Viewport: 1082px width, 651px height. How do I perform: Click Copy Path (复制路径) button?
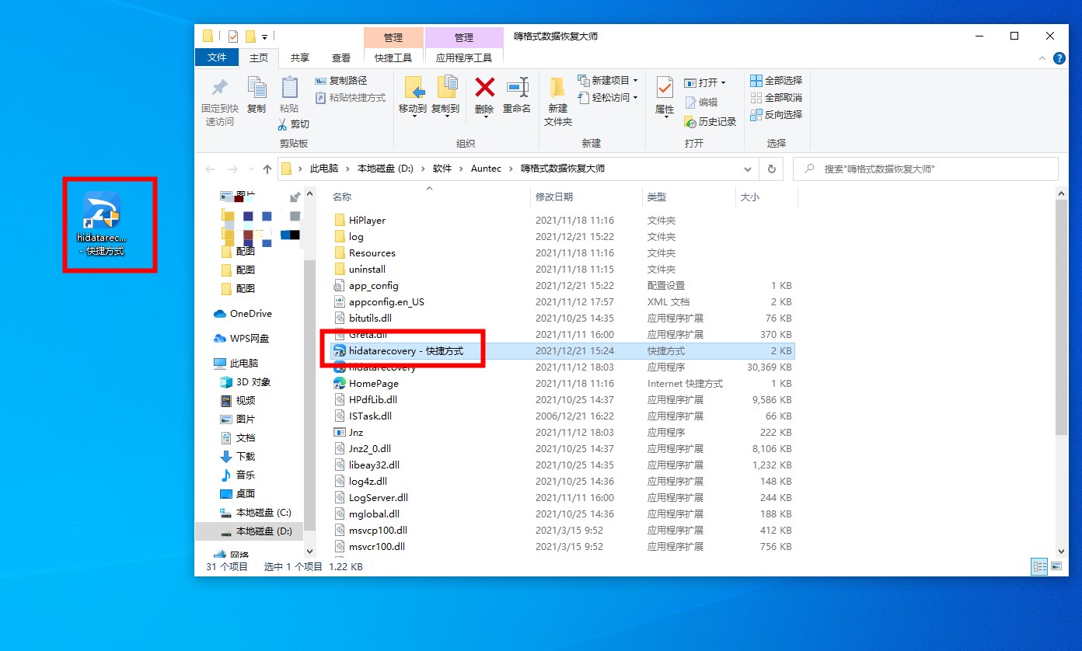(340, 81)
